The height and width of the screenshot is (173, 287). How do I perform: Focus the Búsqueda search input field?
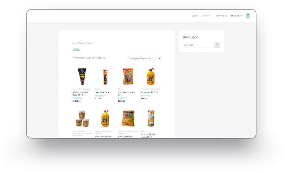[198, 45]
